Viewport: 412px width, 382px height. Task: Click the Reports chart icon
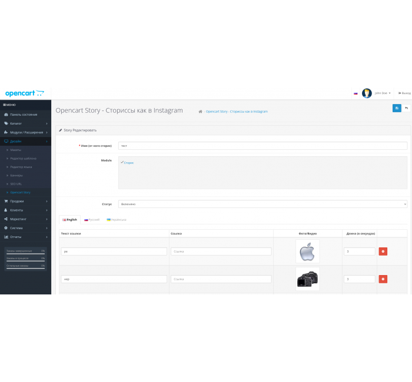[6, 237]
